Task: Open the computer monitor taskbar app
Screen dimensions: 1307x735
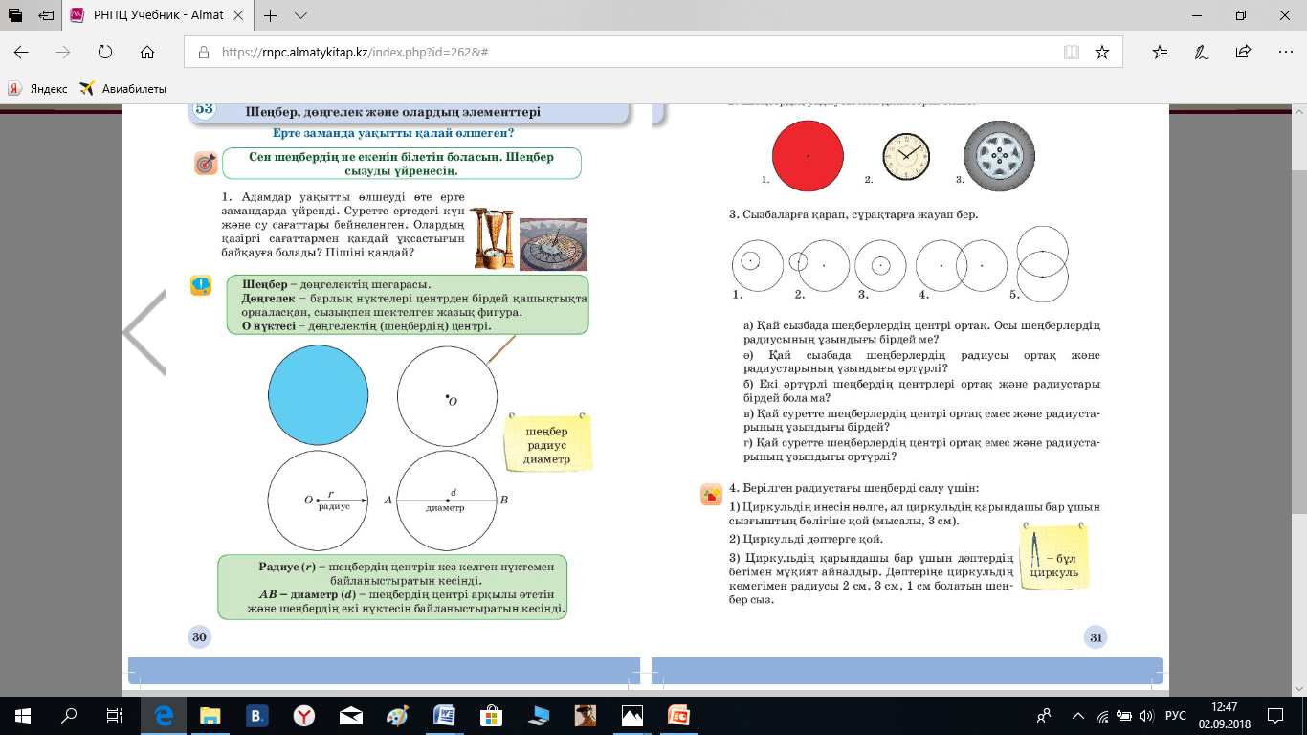Action: tap(539, 716)
